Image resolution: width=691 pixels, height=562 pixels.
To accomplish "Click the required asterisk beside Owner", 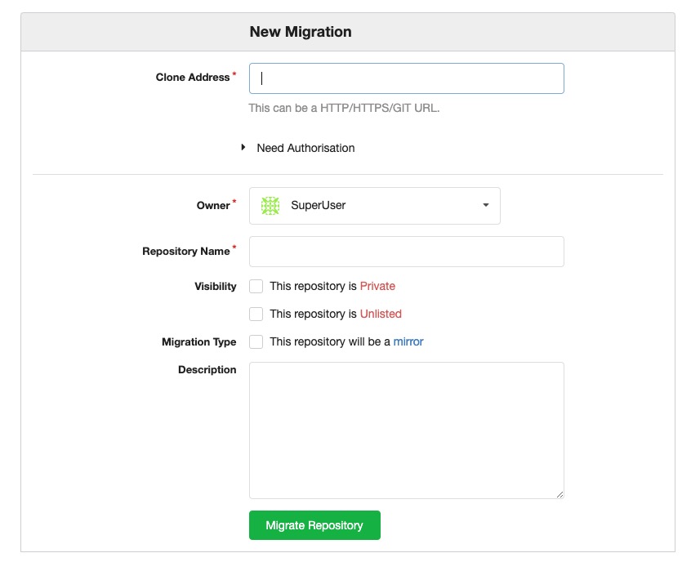I will 235,201.
